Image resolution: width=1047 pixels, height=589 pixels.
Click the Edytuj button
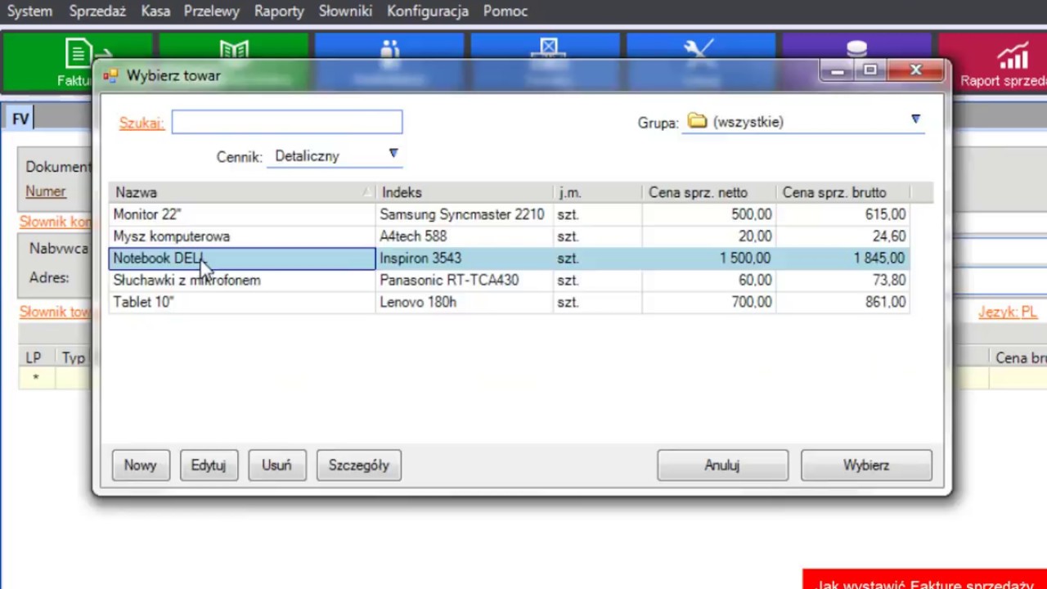(x=209, y=465)
